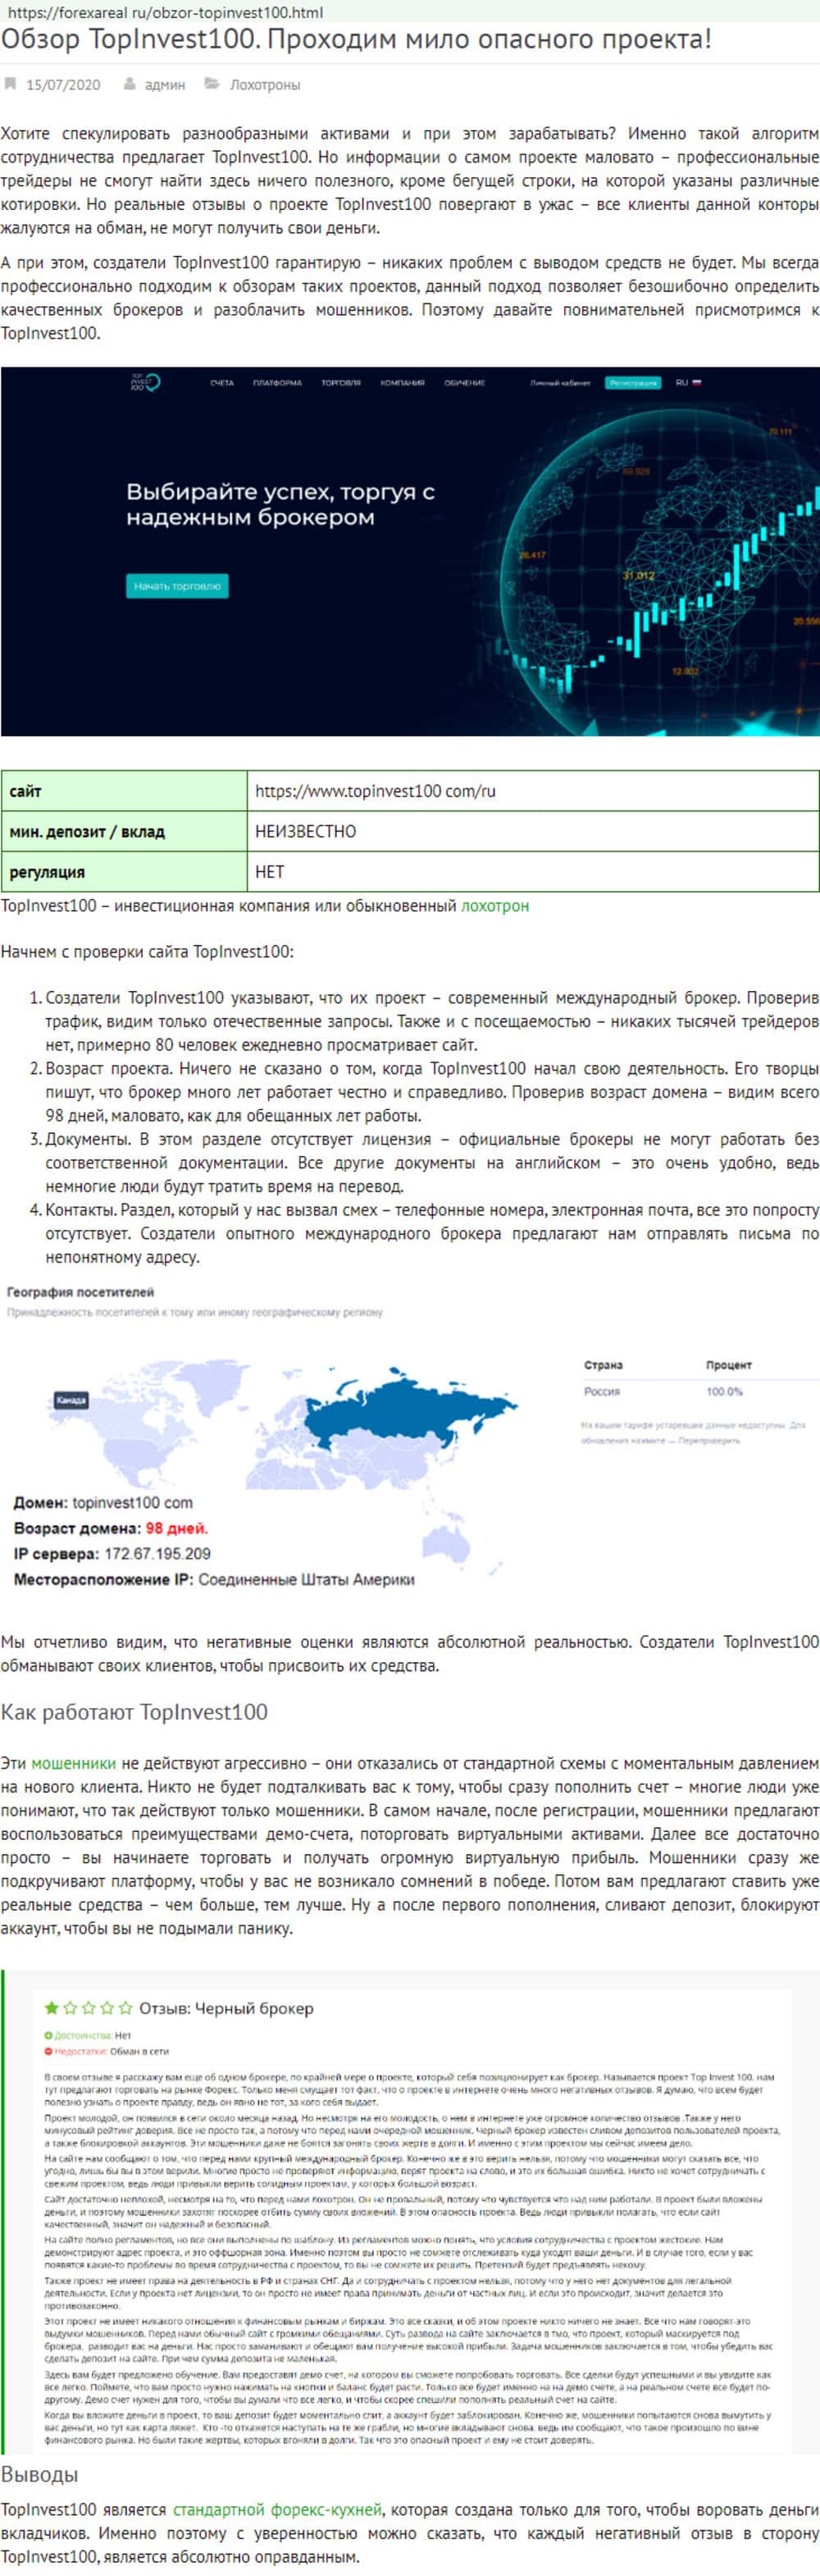Click the Отзыв: Черный брокер title
The height and width of the screenshot is (2576, 820).
click(x=226, y=2008)
